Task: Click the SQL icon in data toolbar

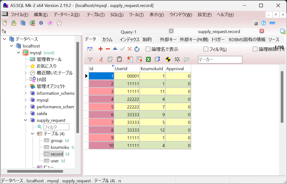Action: pyautogui.click(x=177, y=59)
